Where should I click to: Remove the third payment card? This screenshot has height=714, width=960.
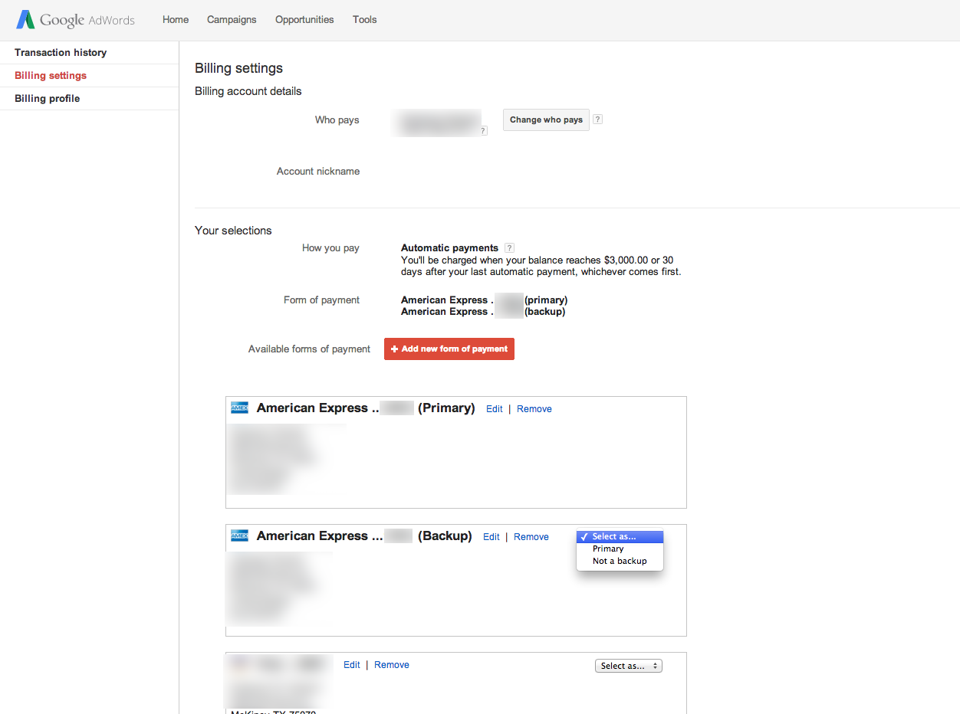392,665
